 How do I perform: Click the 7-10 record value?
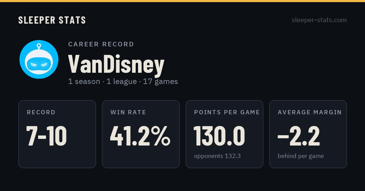47,136
